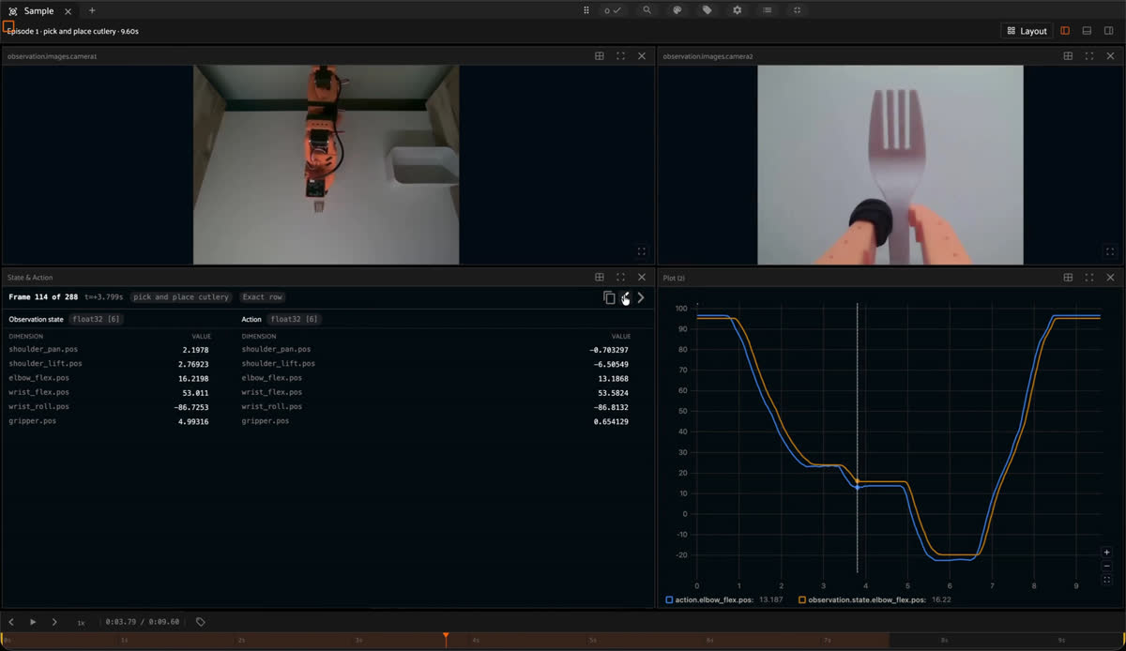
Task: Click the drag handle dots in top toolbar
Action: coord(586,10)
